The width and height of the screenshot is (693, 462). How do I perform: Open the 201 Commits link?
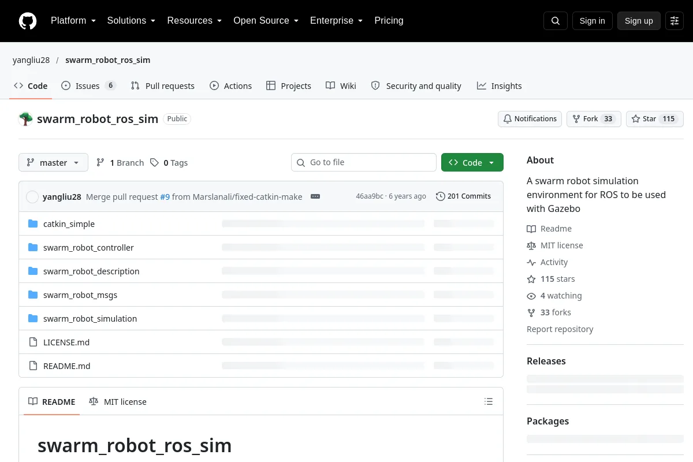click(463, 196)
